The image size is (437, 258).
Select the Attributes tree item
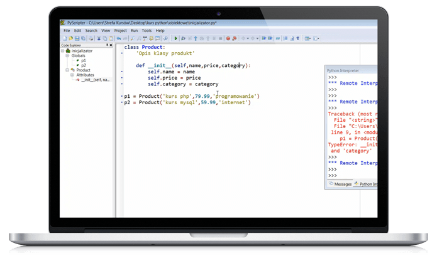[x=86, y=75]
